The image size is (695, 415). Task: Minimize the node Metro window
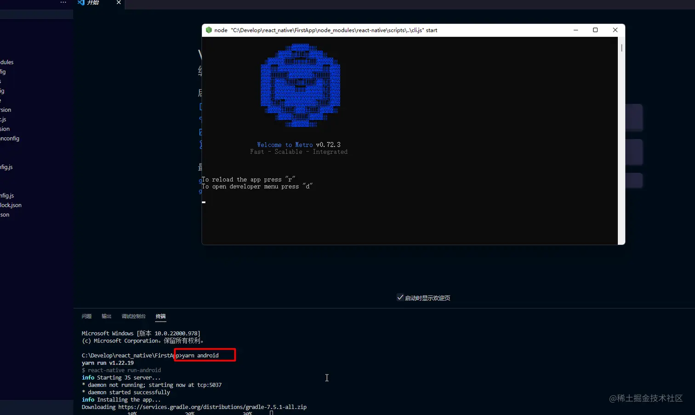pyautogui.click(x=575, y=30)
